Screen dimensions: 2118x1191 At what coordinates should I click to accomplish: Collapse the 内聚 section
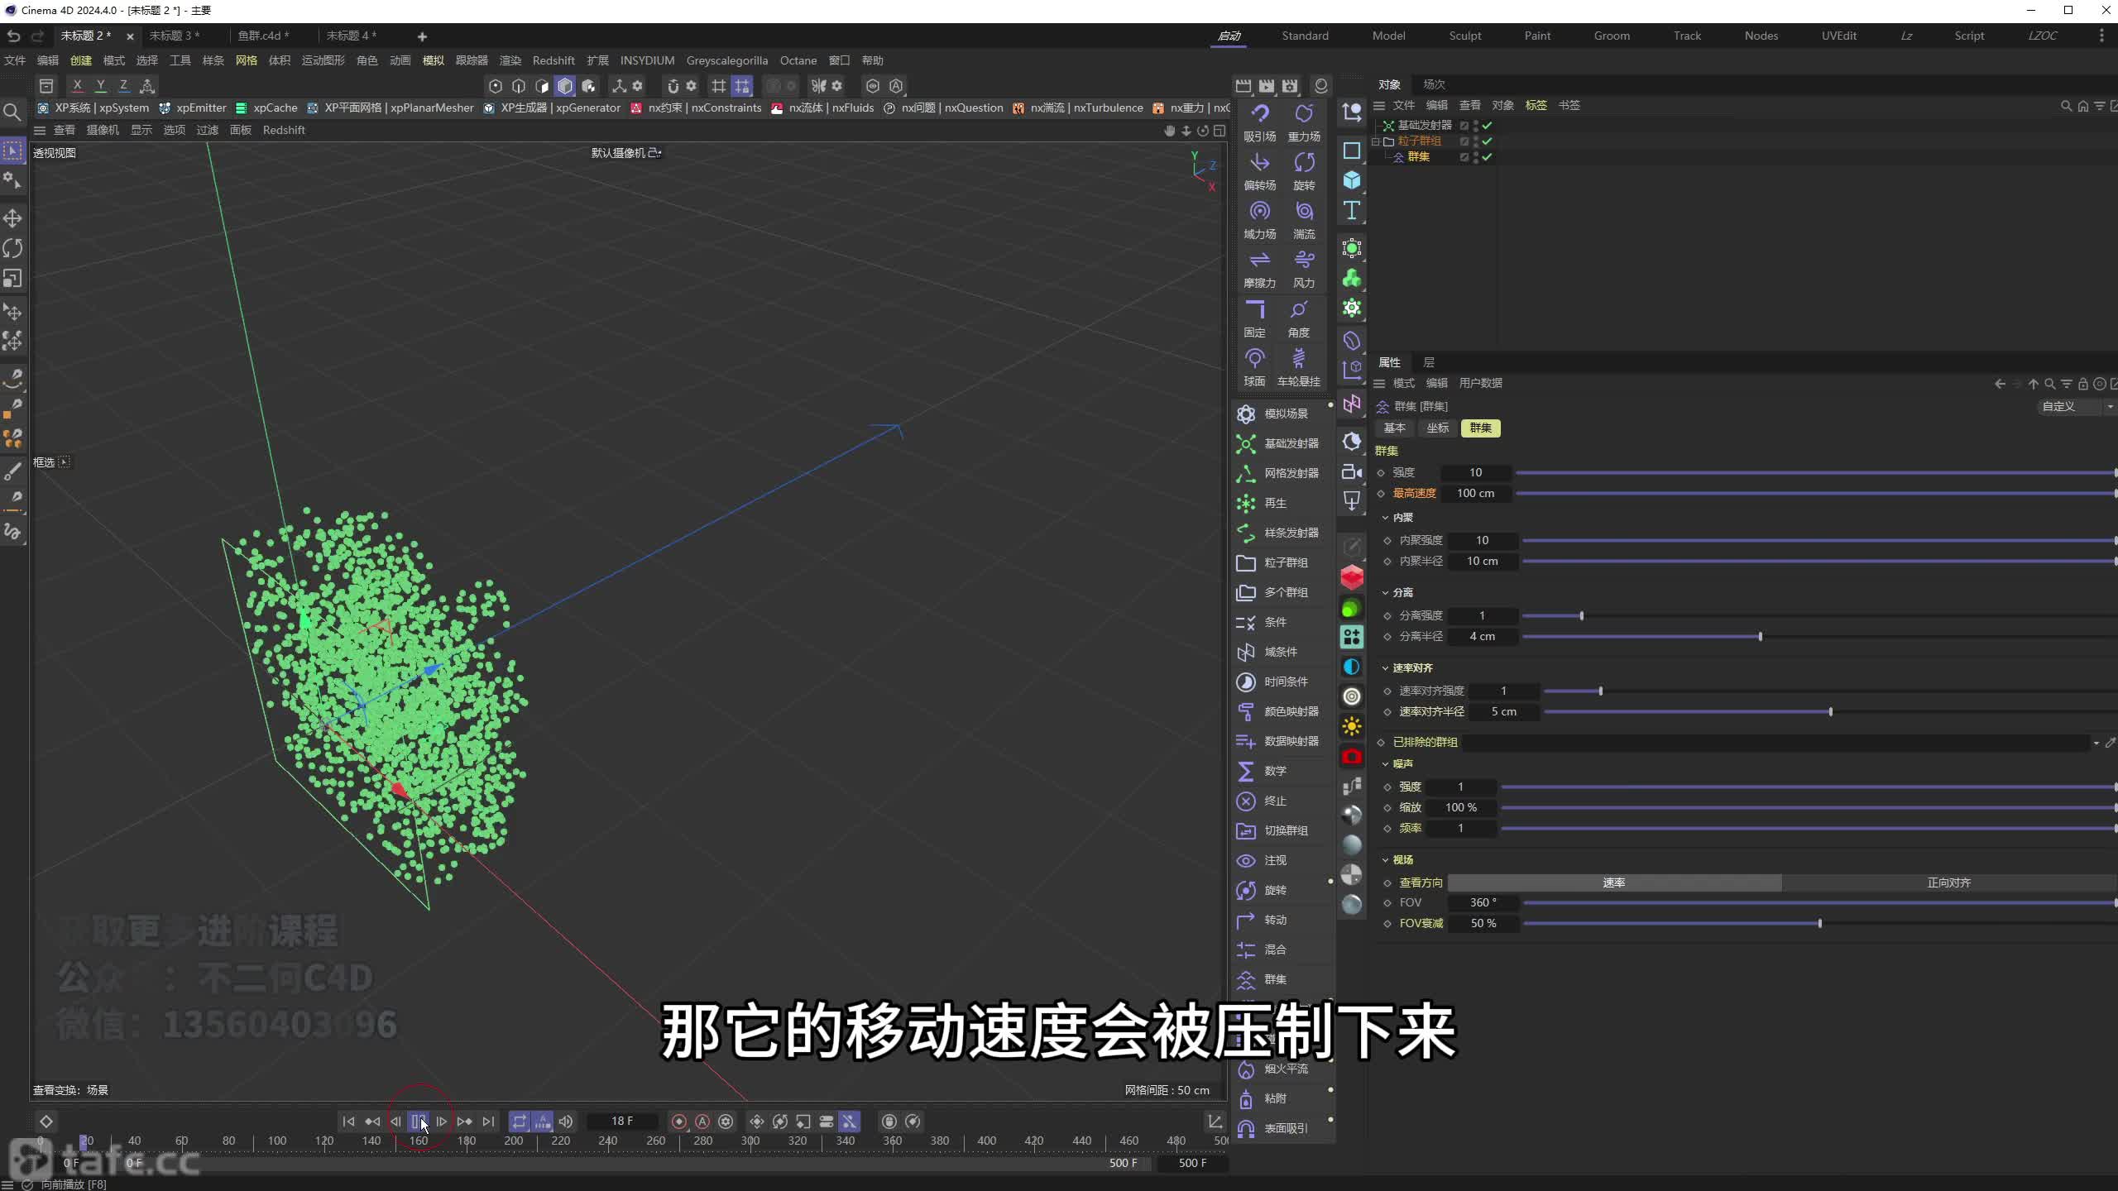1385,518
